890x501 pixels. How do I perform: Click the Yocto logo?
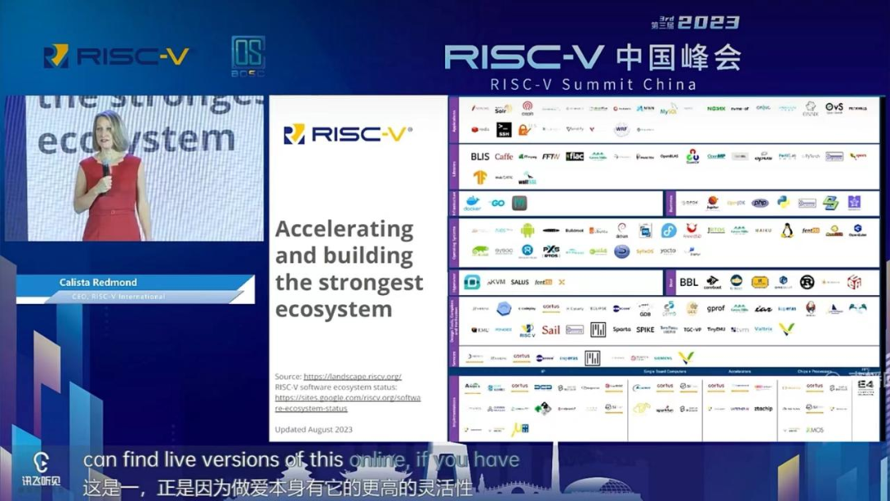668,250
